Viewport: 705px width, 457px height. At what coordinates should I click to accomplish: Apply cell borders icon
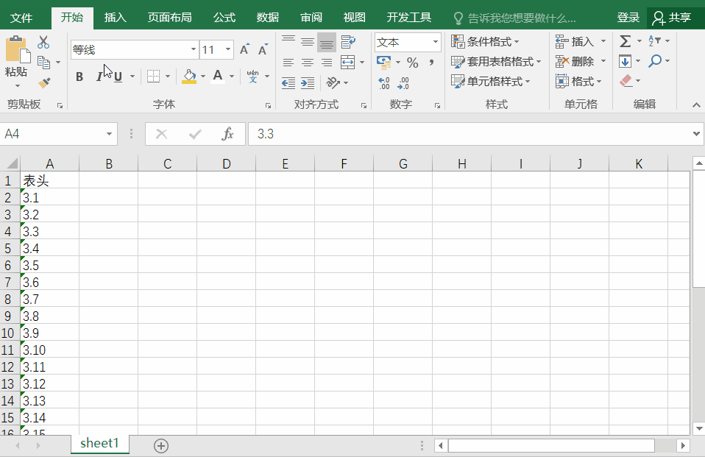point(153,77)
